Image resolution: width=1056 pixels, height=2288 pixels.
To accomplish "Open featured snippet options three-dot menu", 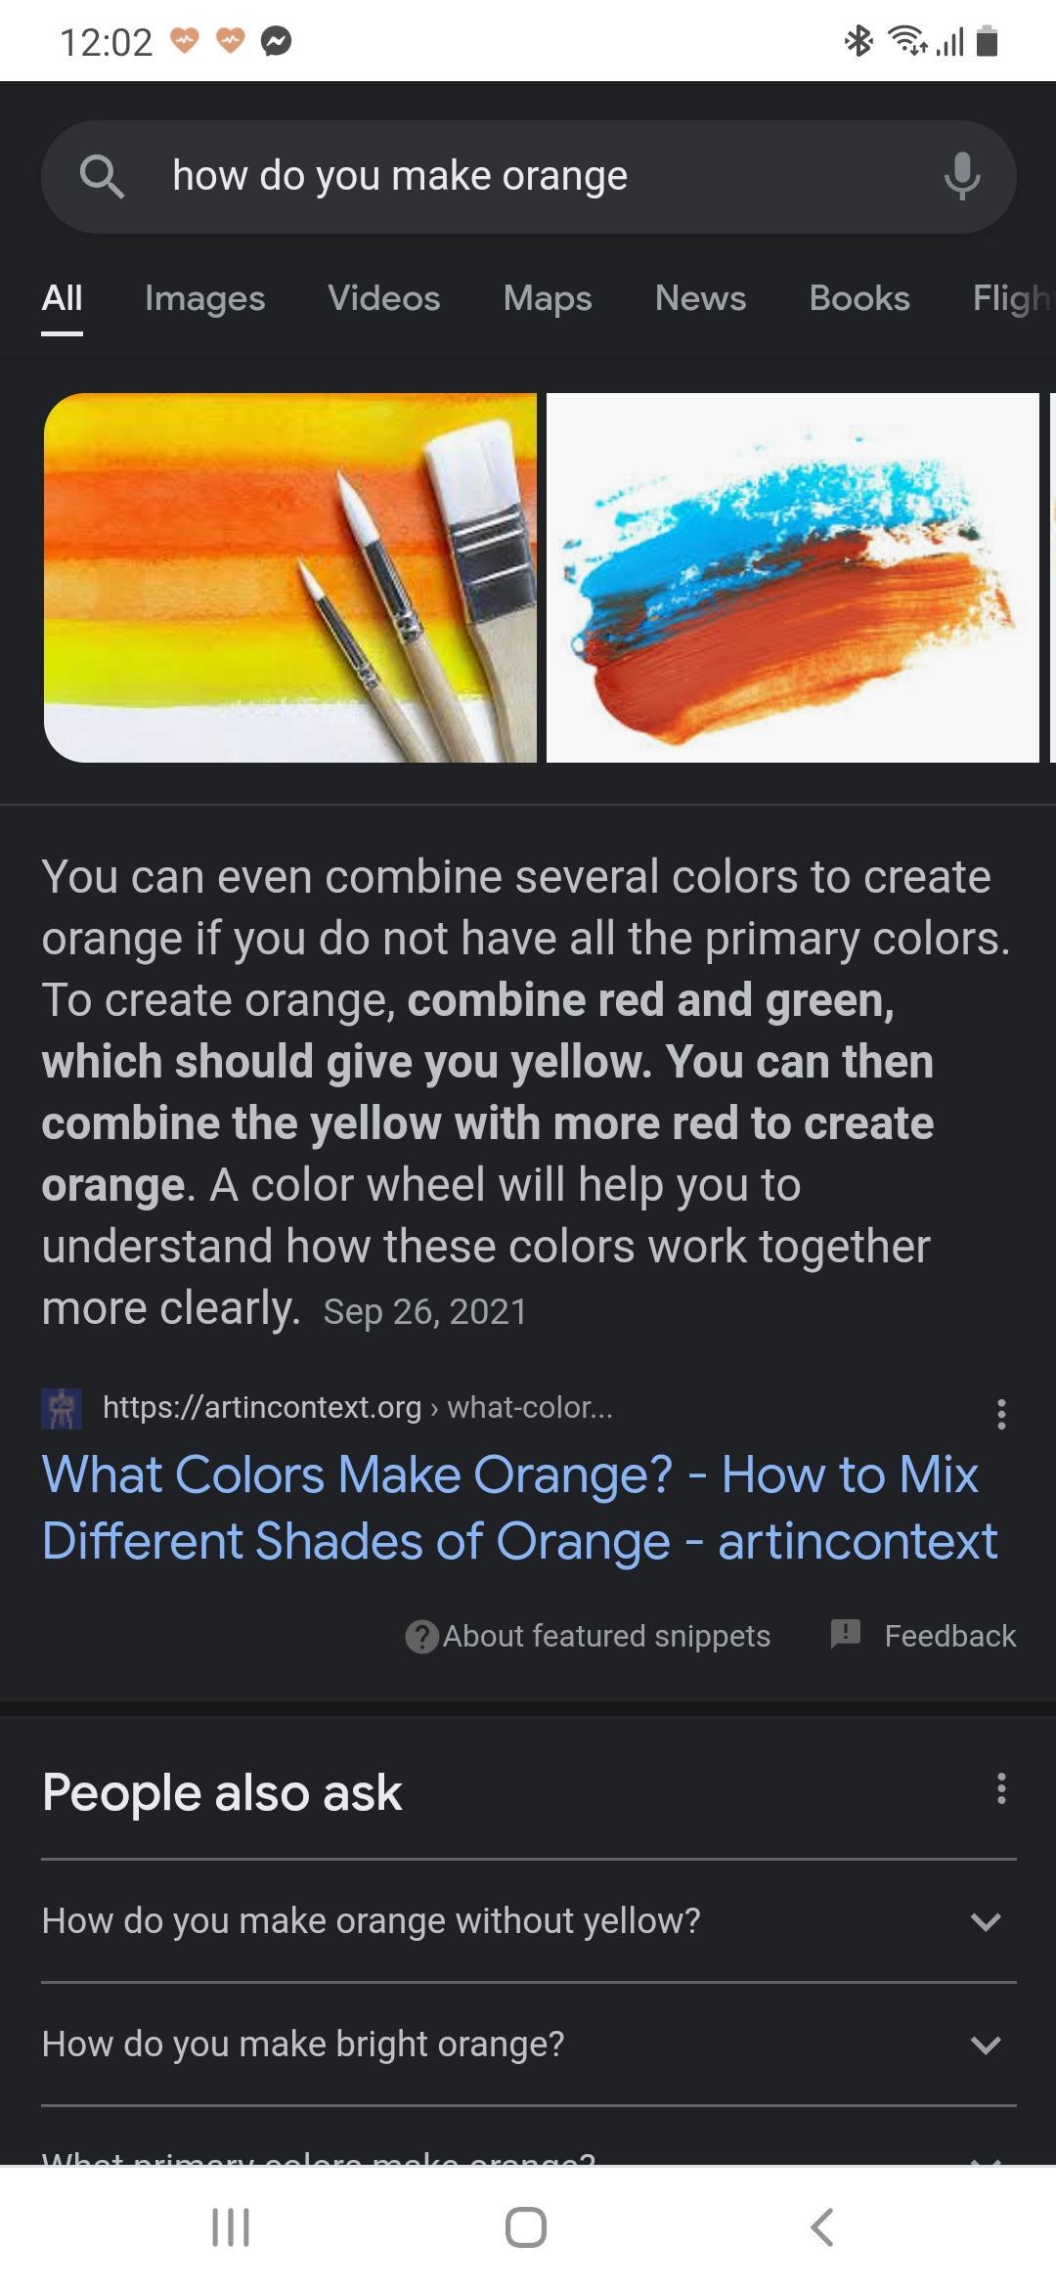I will click(1000, 1413).
